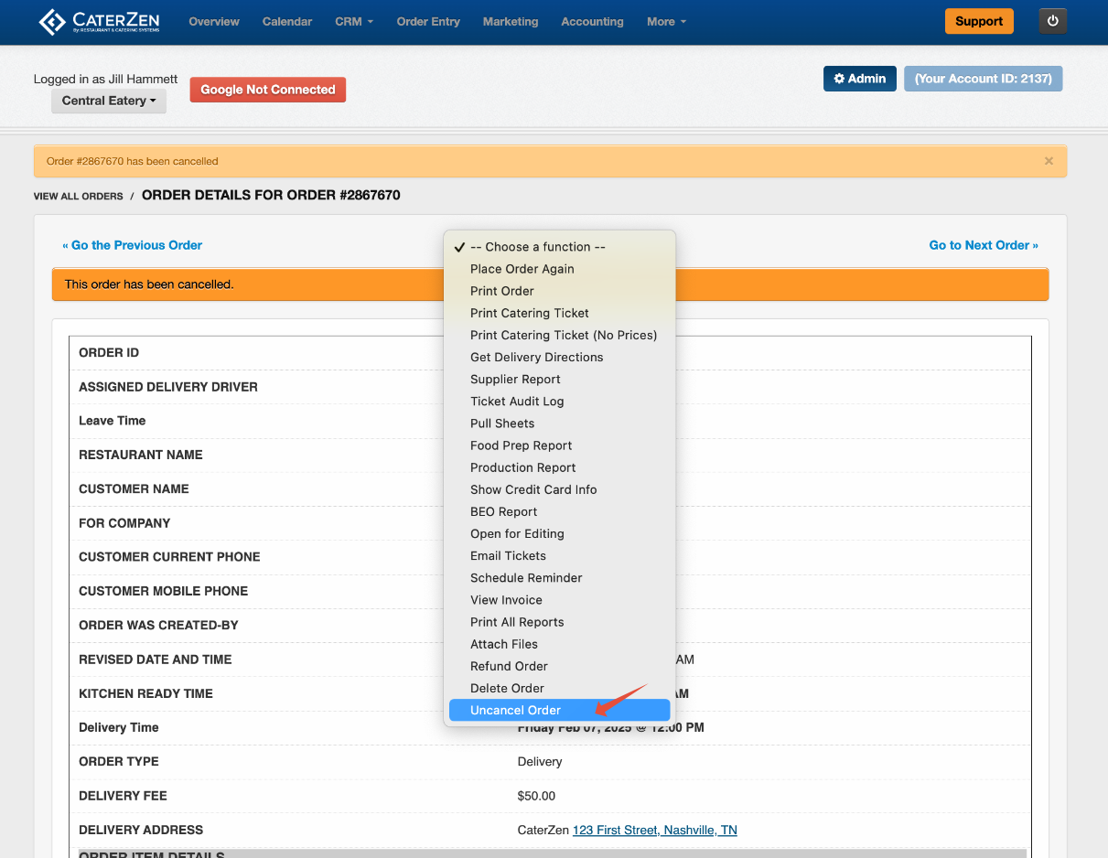The height and width of the screenshot is (858, 1108).
Task: Expand the More navigation dropdown
Action: click(666, 22)
